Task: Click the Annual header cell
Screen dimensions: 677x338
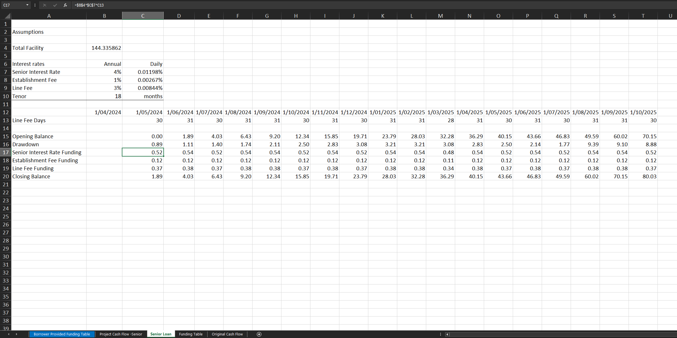Action: click(x=104, y=64)
